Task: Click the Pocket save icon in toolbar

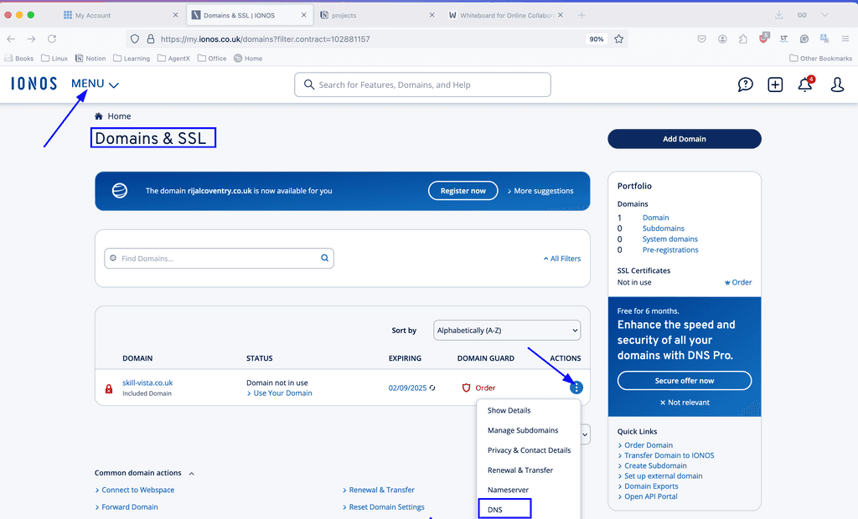Action: coord(701,39)
